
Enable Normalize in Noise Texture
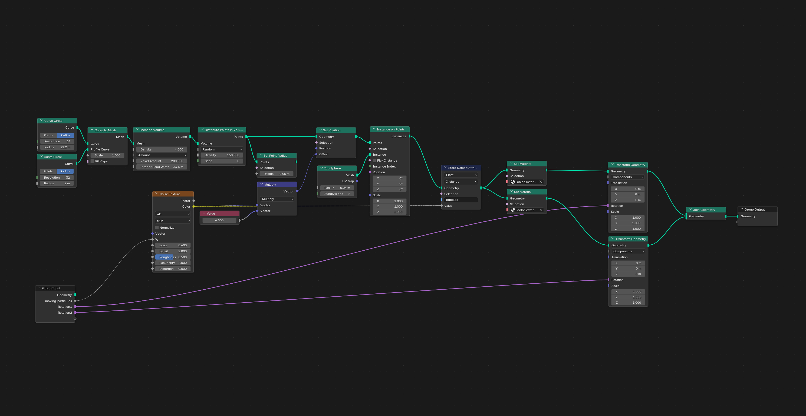157,228
